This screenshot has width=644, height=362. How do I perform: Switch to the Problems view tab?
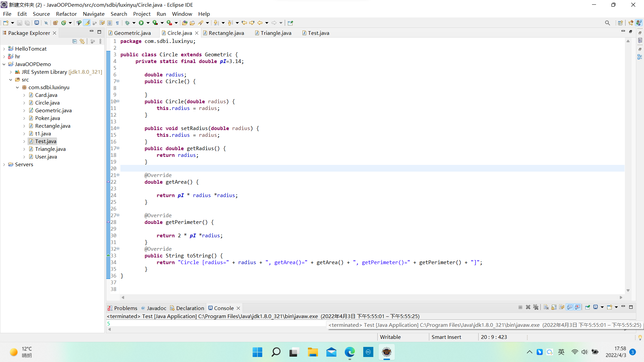pyautogui.click(x=125, y=308)
